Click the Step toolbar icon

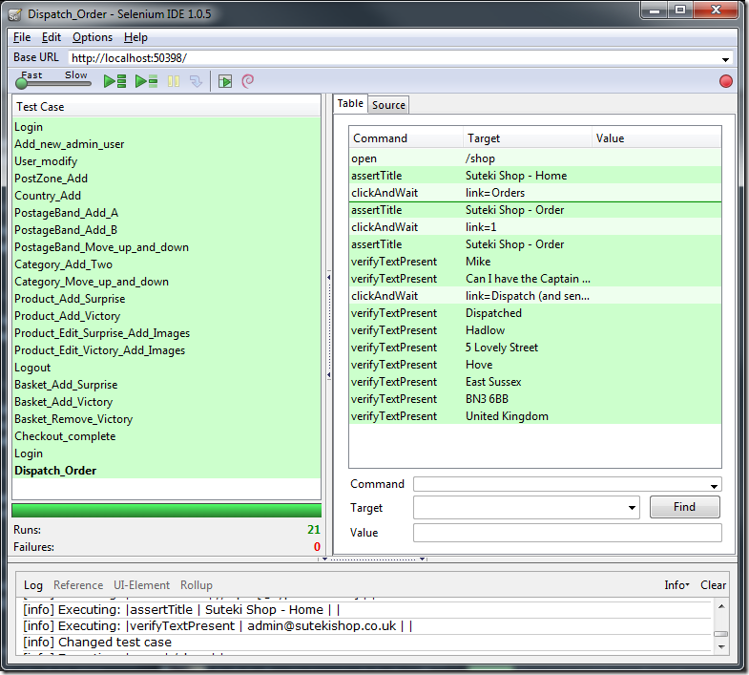196,82
